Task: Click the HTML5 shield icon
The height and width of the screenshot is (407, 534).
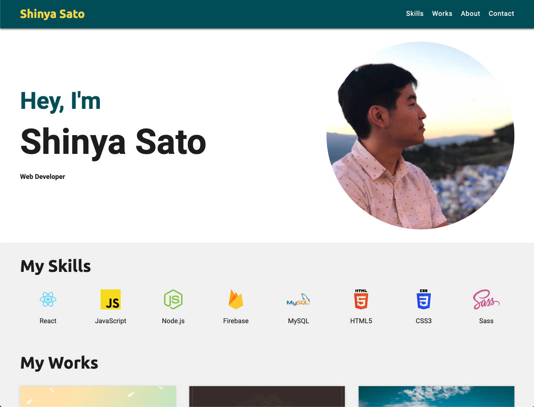Action: [361, 299]
